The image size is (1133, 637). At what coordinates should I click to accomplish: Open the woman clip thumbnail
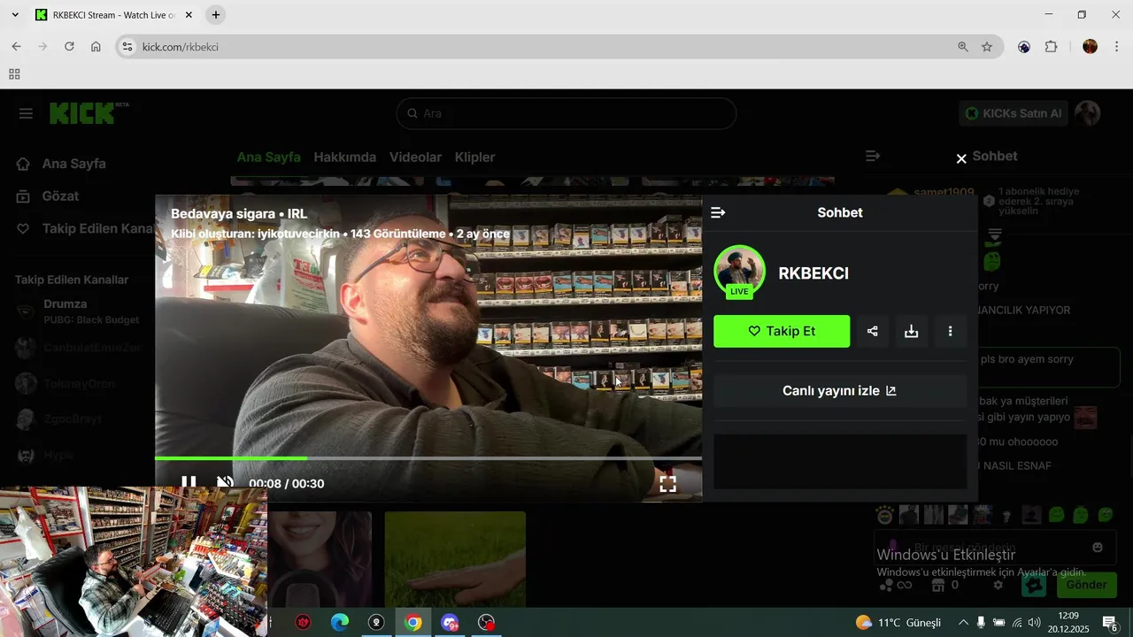coord(320,559)
